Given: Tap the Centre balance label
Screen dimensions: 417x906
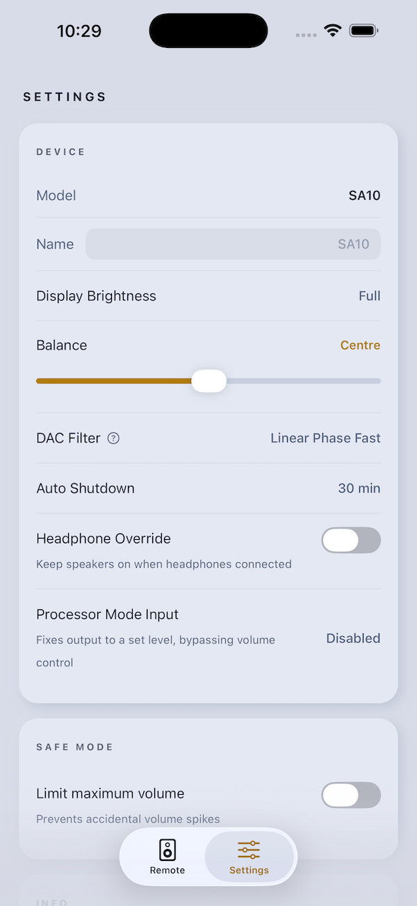Looking at the screenshot, I should click(x=360, y=345).
